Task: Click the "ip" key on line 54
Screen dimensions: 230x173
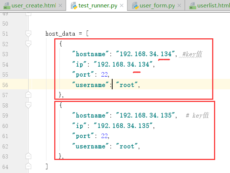Action: click(x=80, y=64)
